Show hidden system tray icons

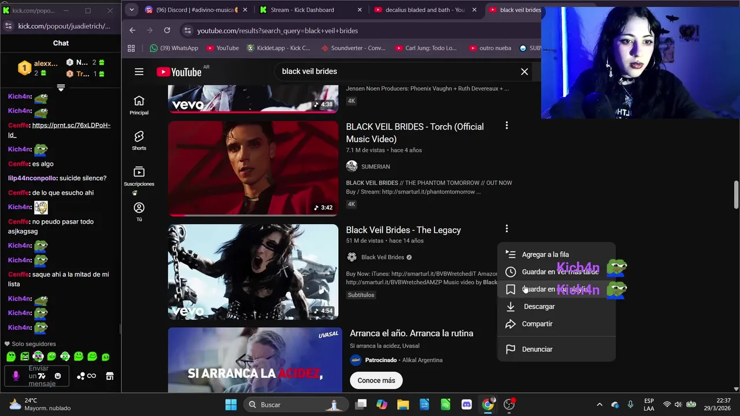click(600, 404)
